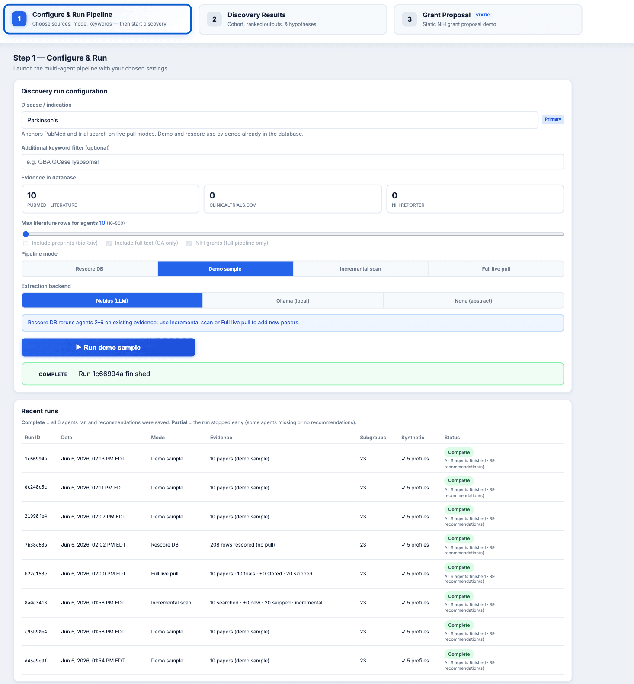Click Complete badge for run d45a9e9f
Screen dimensions: 634x684
pos(459,654)
